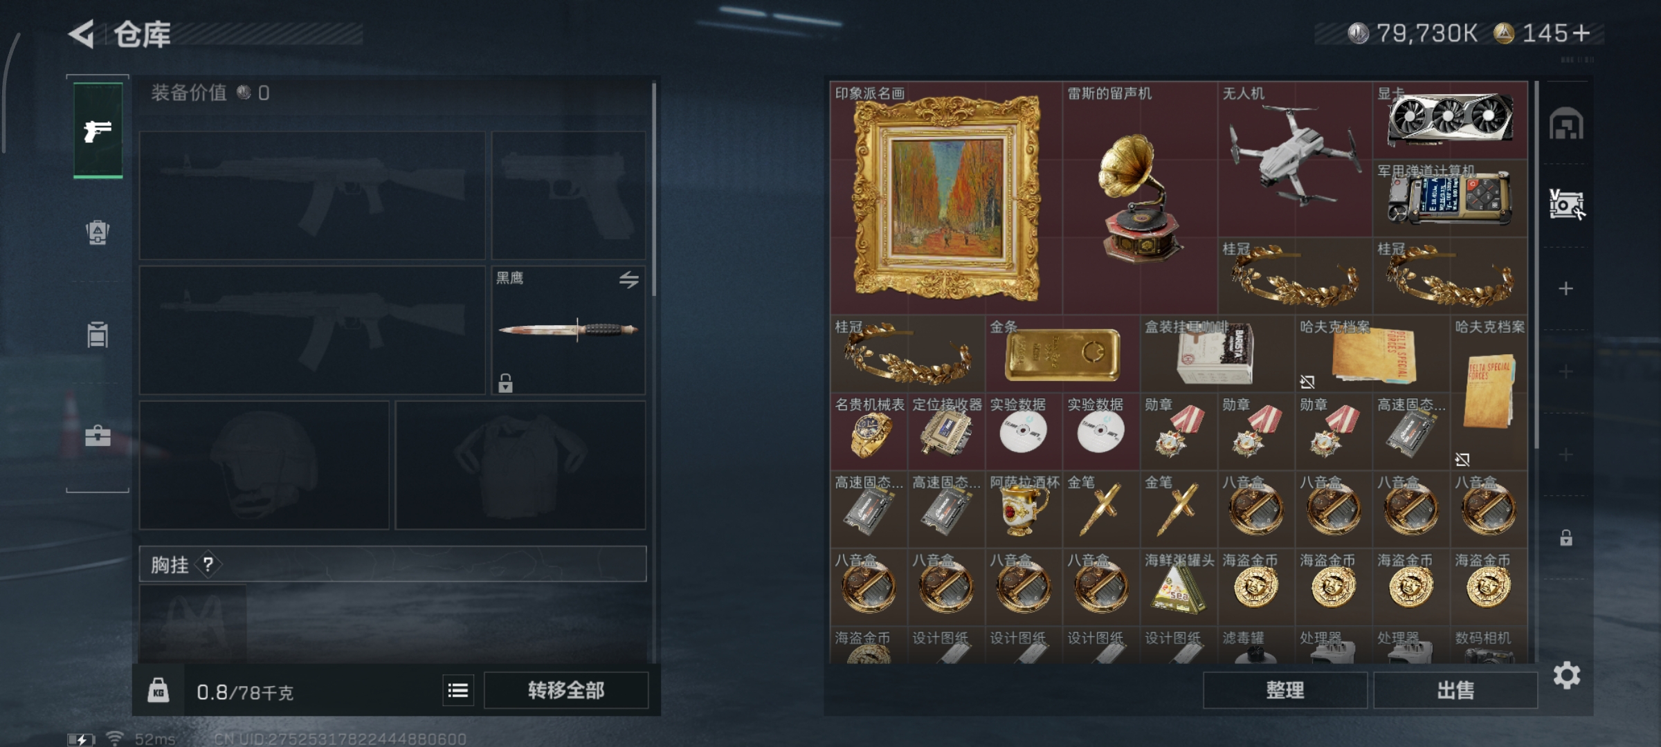Expand stash with first plus slot
The width and height of the screenshot is (1661, 747).
click(1566, 288)
